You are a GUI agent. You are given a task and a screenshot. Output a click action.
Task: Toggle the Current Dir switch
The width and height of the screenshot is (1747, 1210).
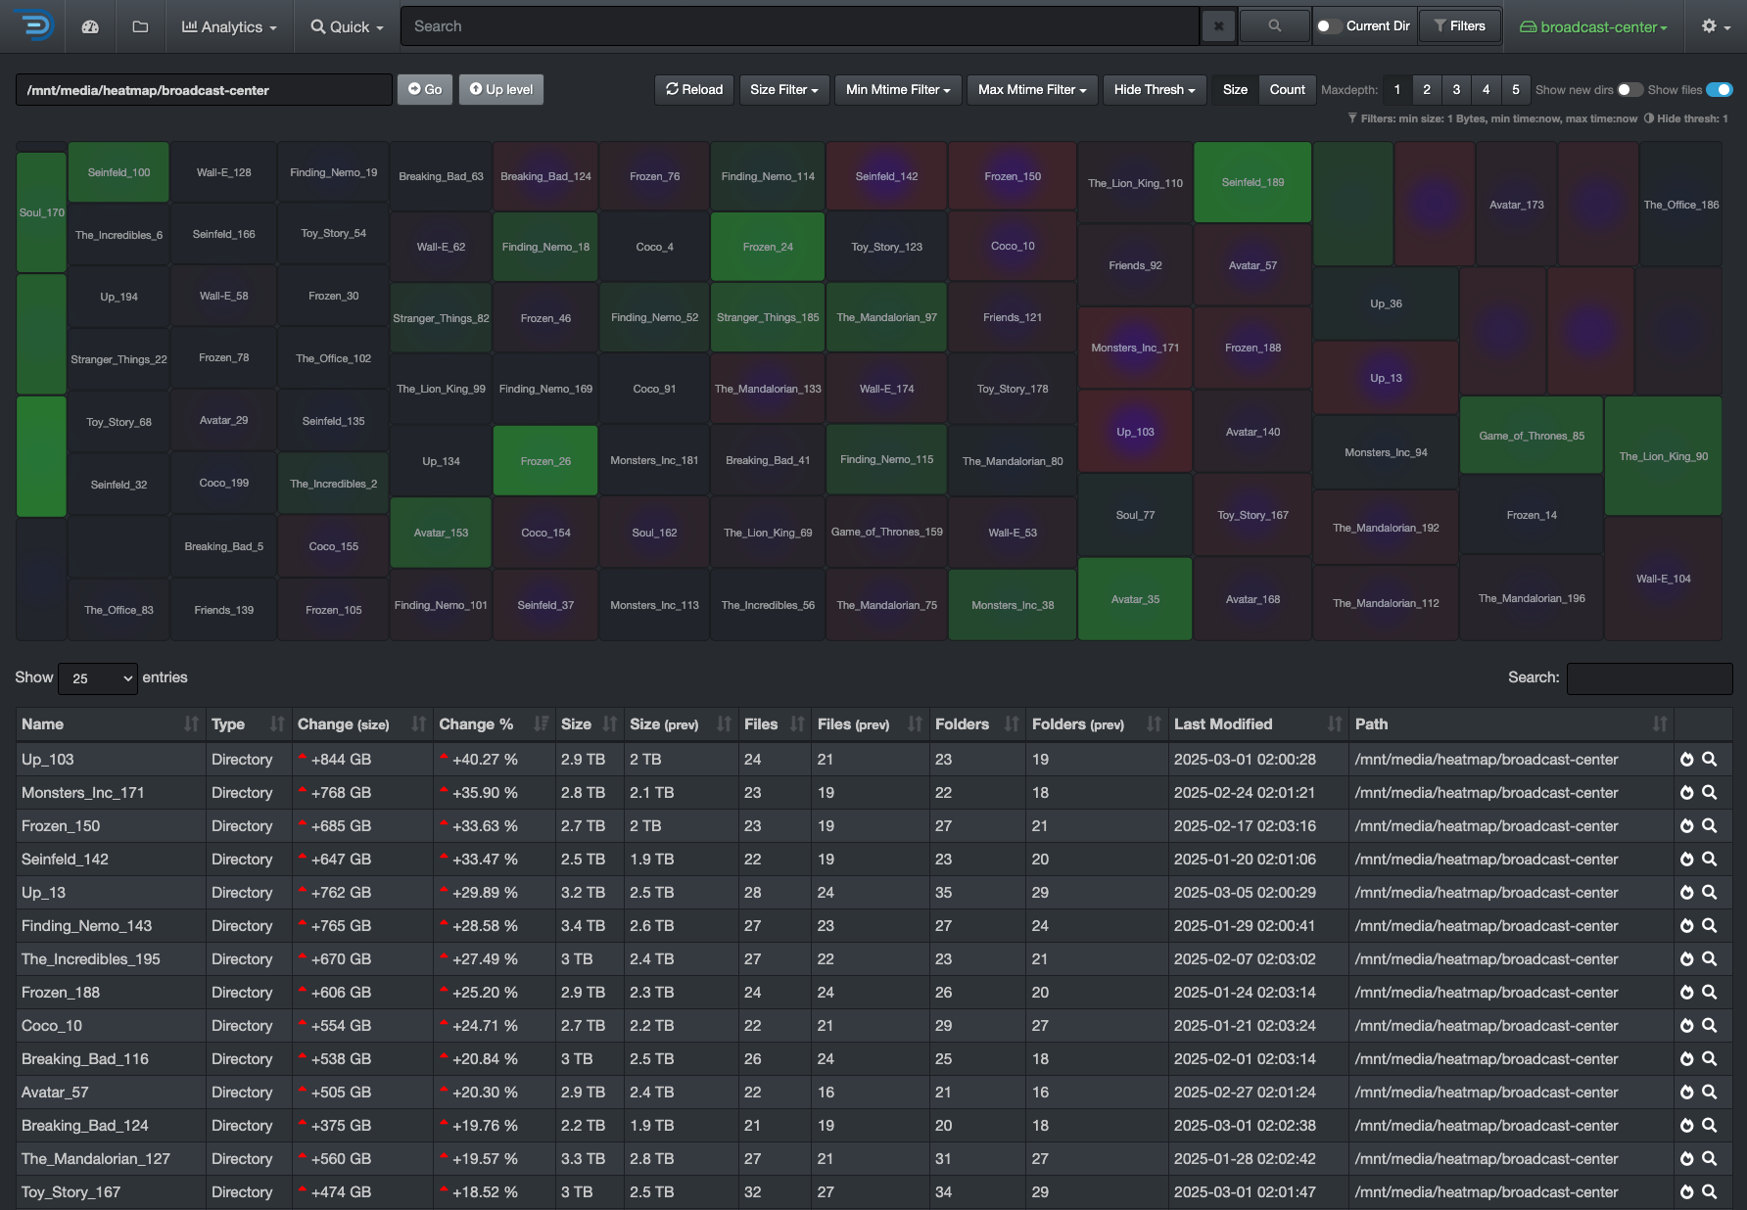[1329, 26]
